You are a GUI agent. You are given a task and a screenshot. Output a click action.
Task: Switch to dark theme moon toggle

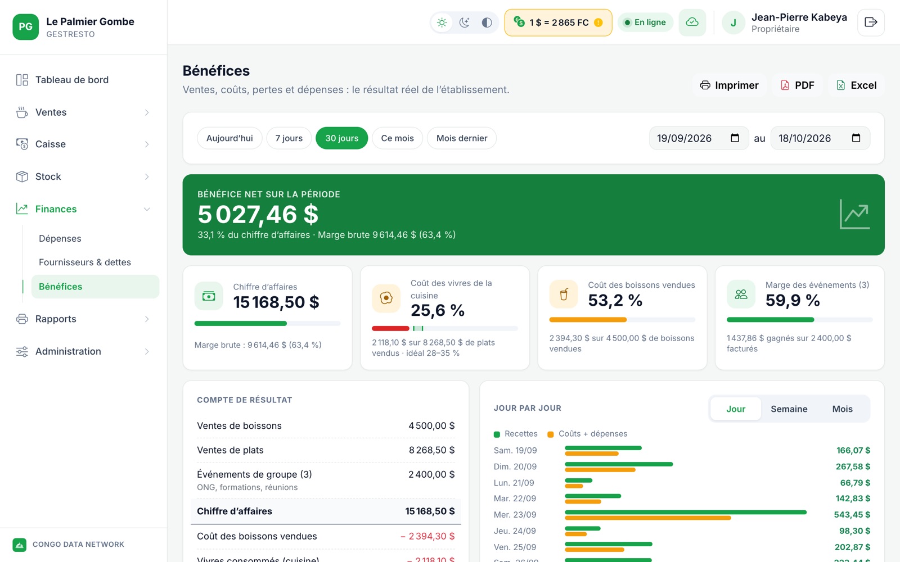point(465,22)
